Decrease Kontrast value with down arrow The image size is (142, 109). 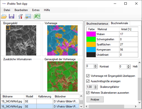95,67
